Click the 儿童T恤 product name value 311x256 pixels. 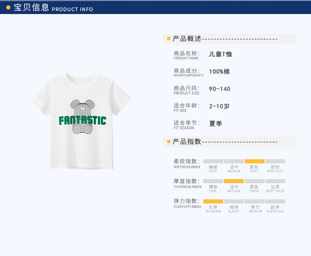[x=220, y=54]
